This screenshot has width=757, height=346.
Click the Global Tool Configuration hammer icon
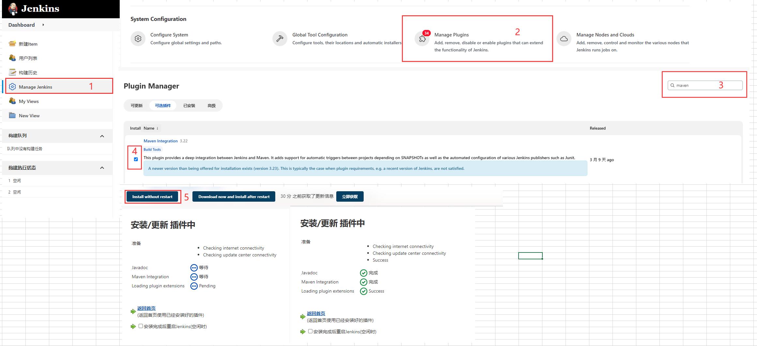pyautogui.click(x=280, y=39)
